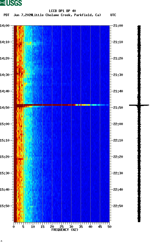Click the 21:50 UTC time label
The height and width of the screenshot is (244, 151).
(x=118, y=108)
